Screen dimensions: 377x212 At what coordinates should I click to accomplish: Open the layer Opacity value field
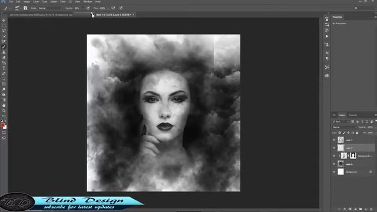[x=371, y=127]
